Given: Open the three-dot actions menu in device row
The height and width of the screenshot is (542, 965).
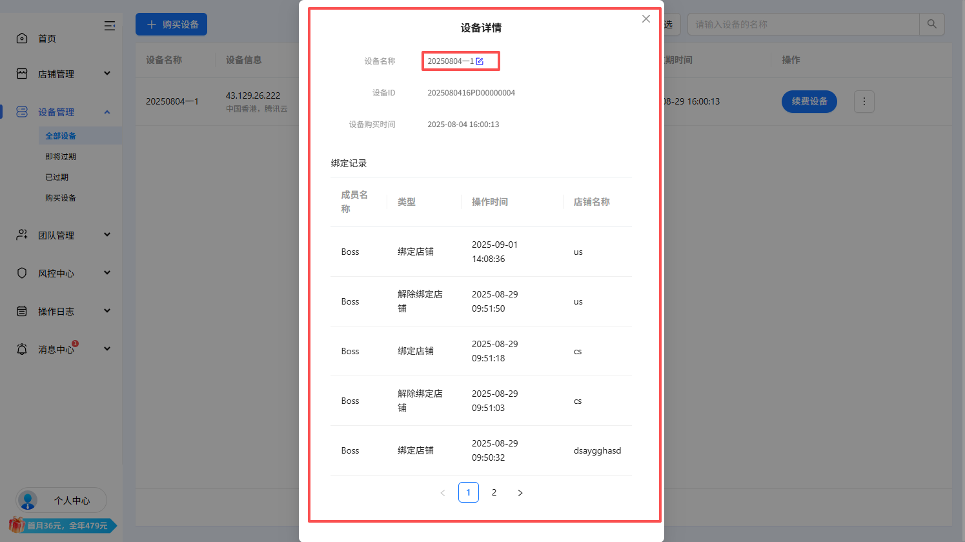Looking at the screenshot, I should click(864, 101).
